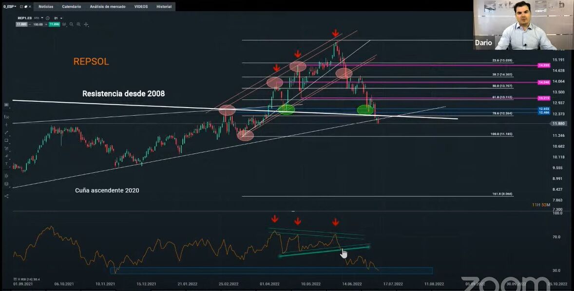Select the Fibonacci retracement tool
The height and width of the screenshot is (291, 574).
click(x=6, y=148)
